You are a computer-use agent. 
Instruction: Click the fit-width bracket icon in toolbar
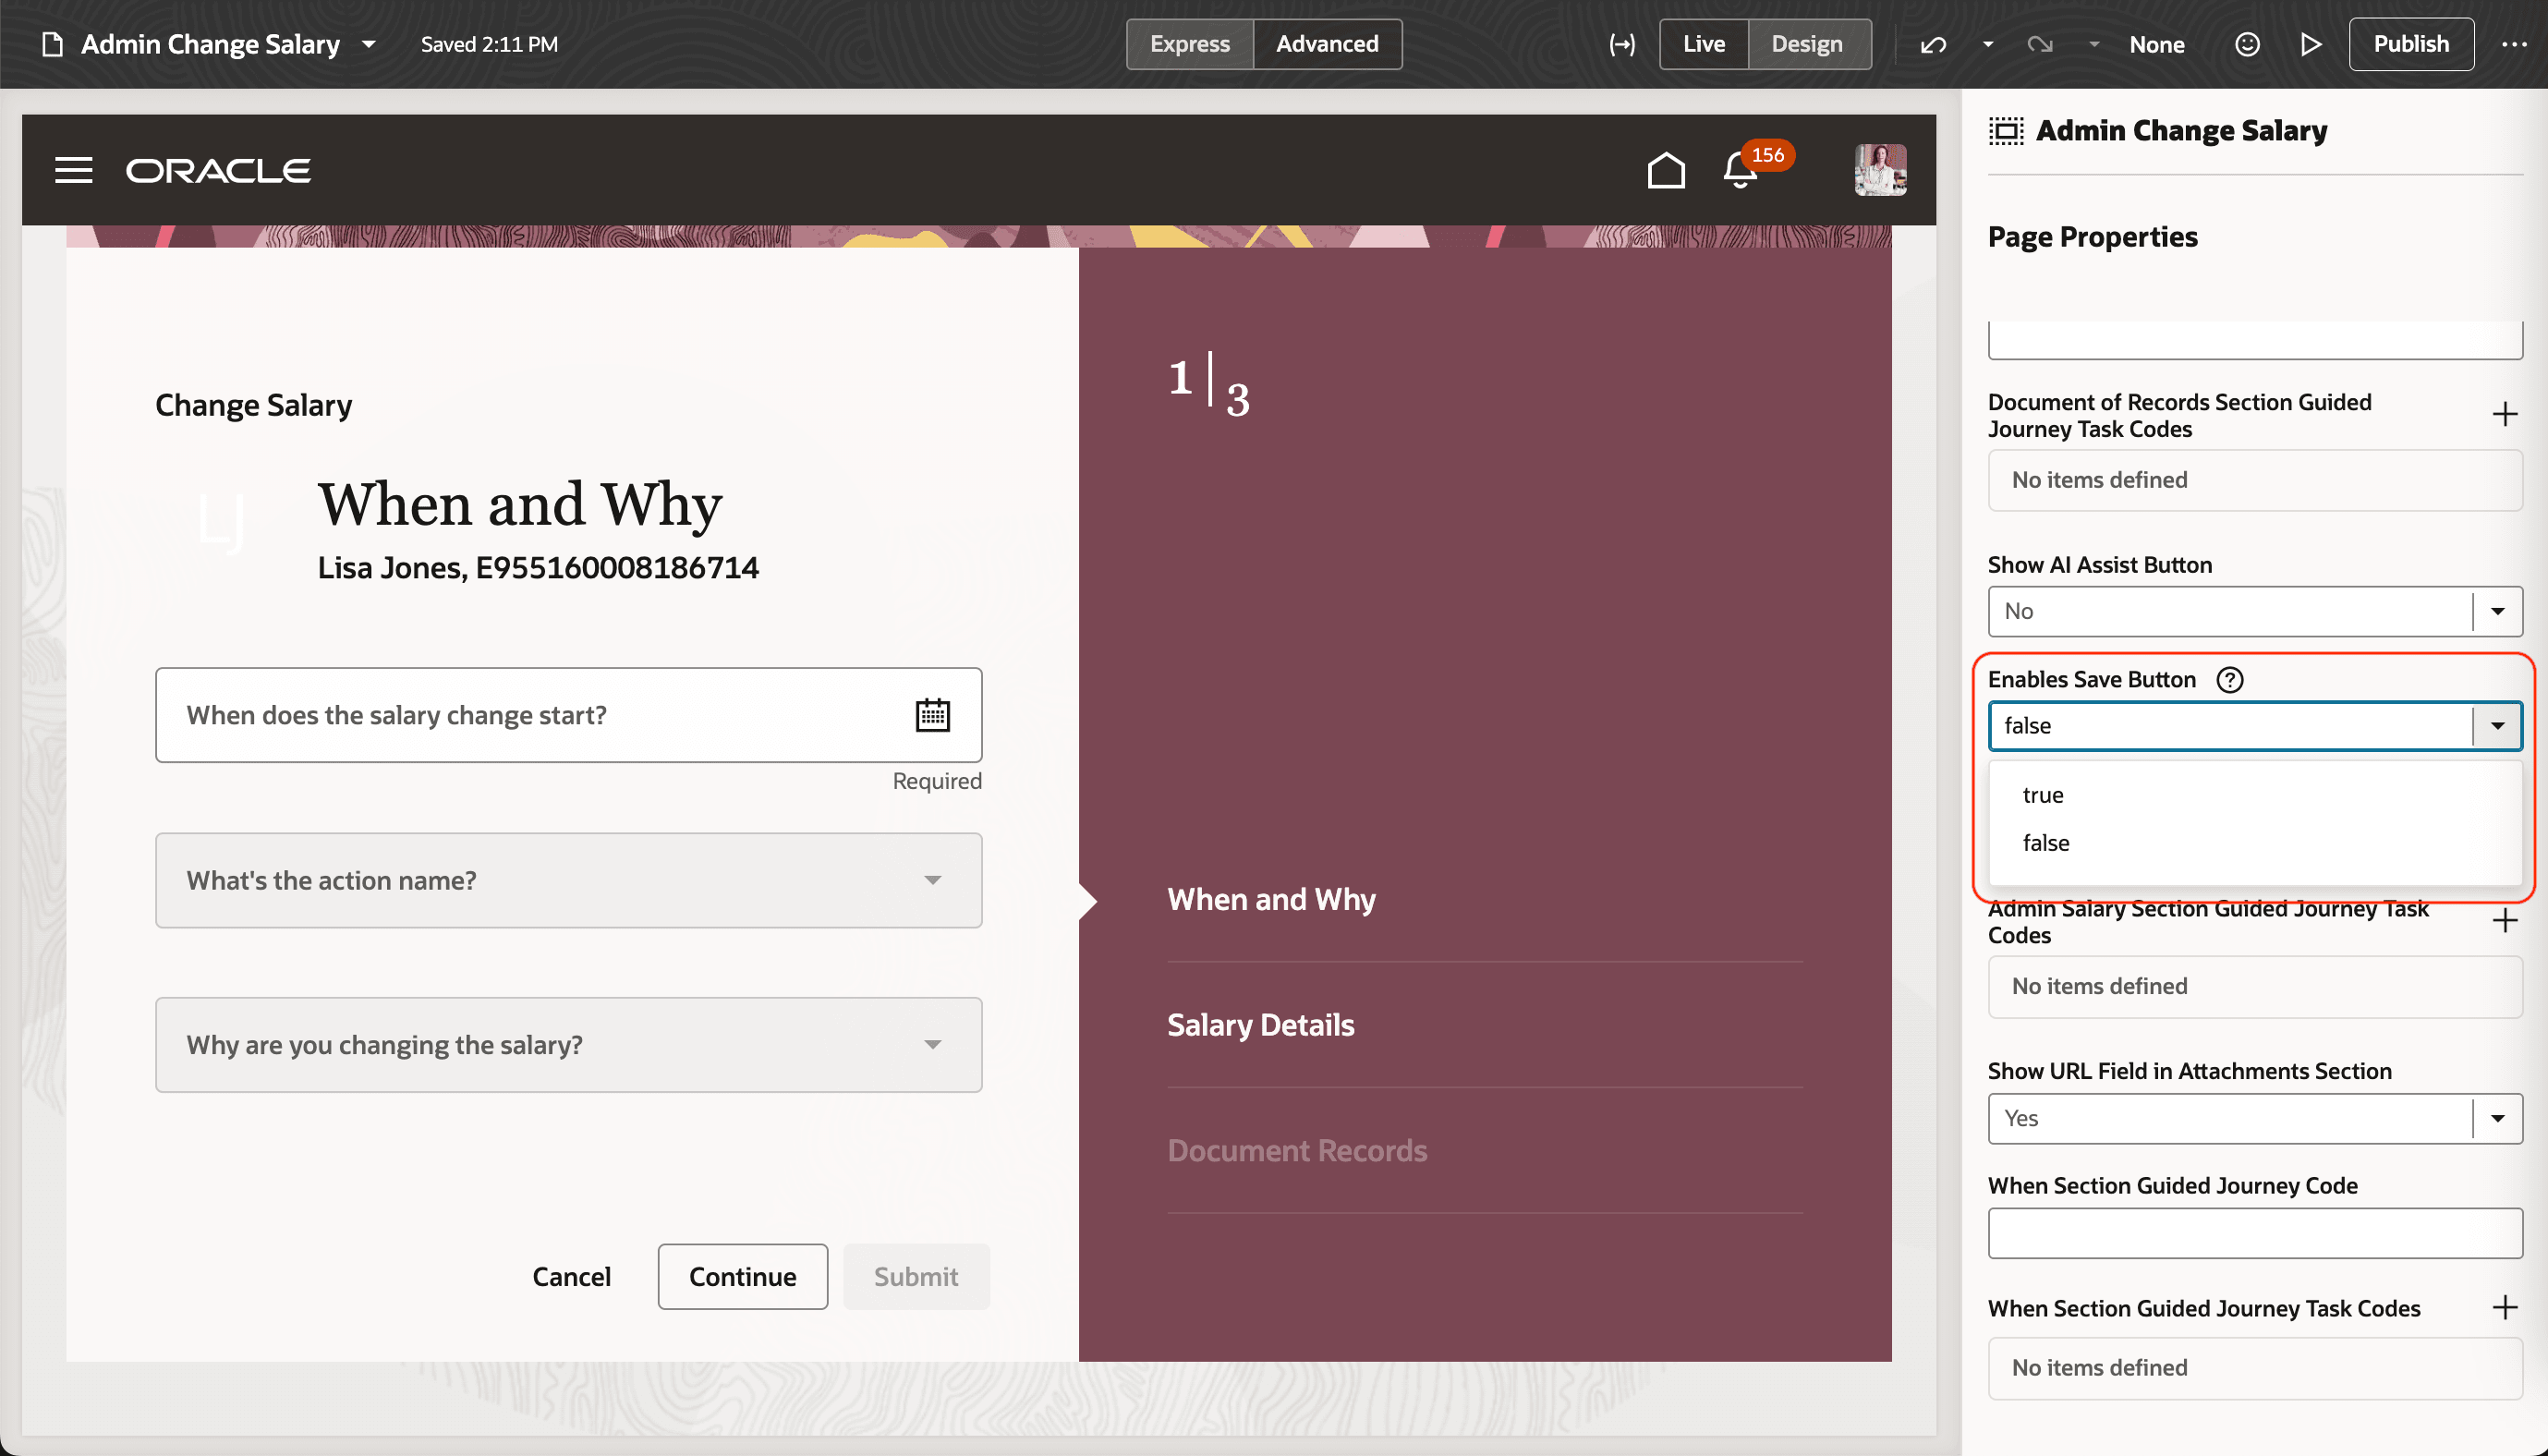1621,44
